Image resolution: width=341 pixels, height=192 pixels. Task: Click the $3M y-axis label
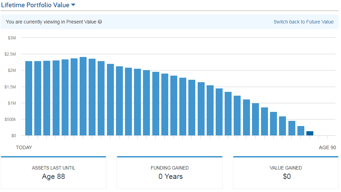pyautogui.click(x=12, y=38)
